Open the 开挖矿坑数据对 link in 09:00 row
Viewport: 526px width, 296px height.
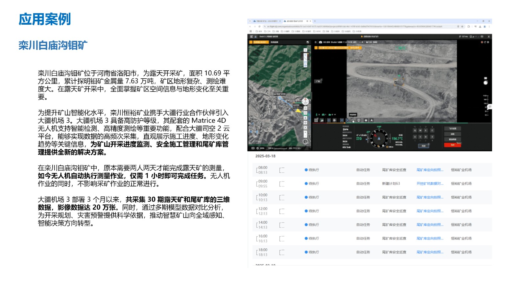coord(430,184)
